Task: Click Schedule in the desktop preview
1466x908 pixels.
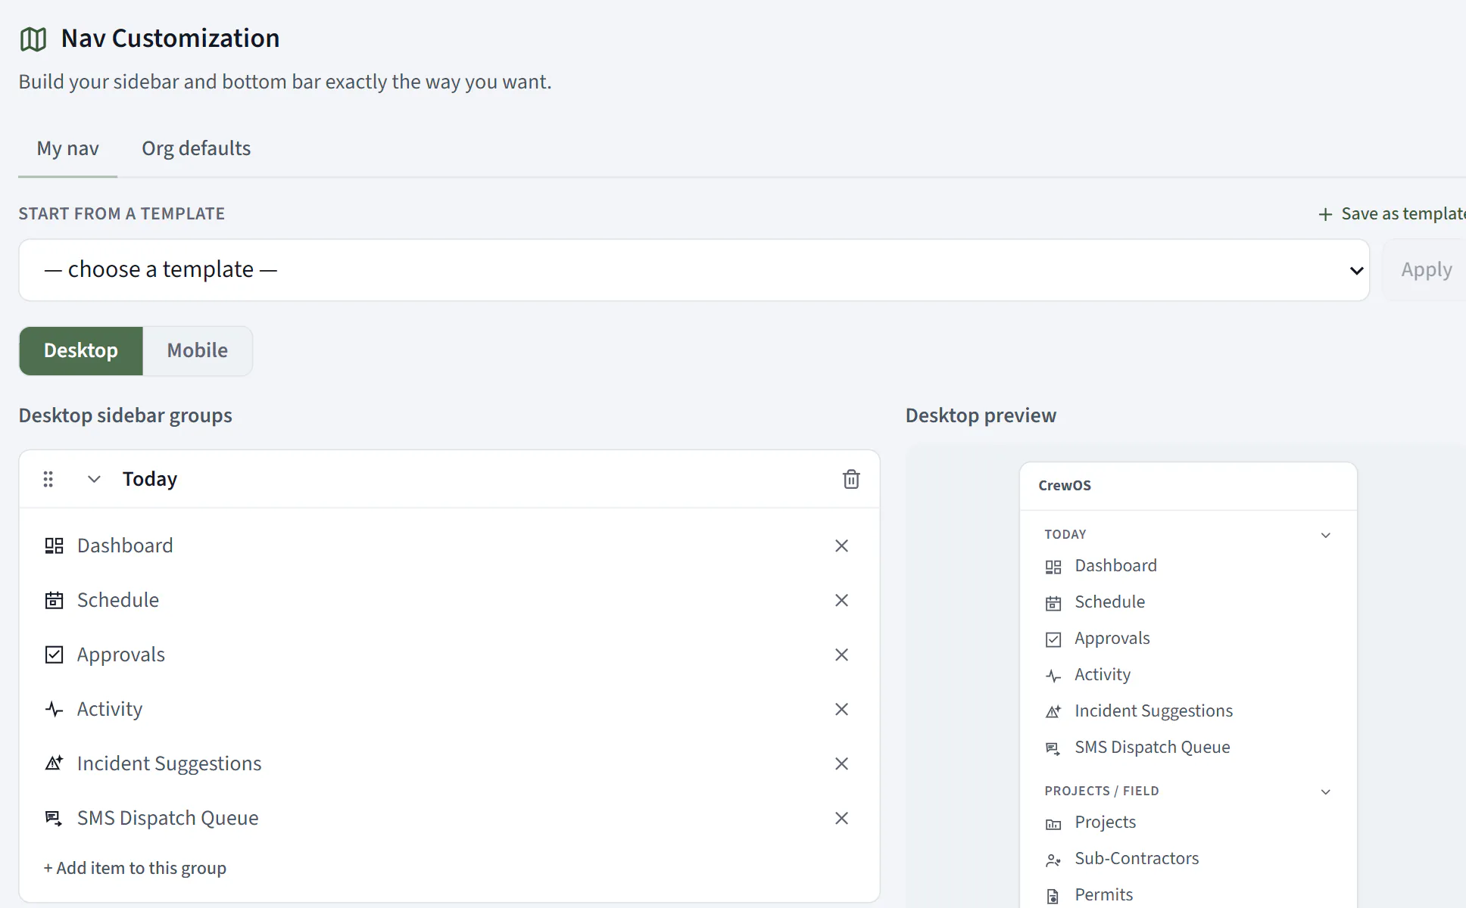Action: [x=1110, y=602]
